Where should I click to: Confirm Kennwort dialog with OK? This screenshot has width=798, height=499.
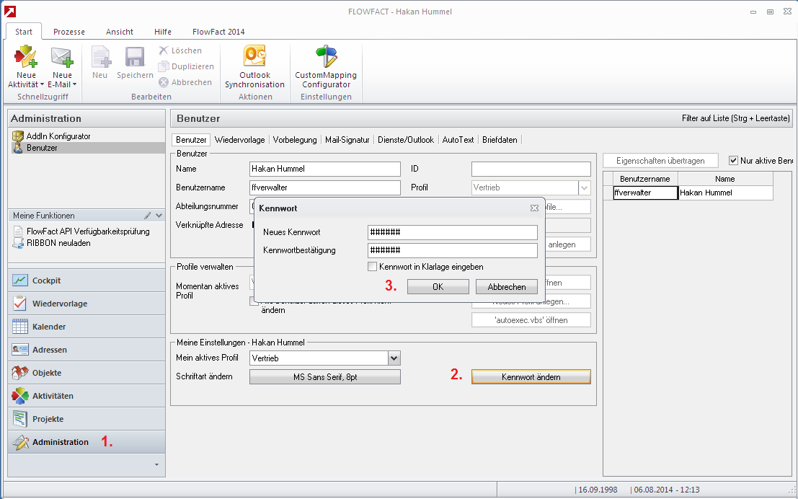click(x=438, y=287)
